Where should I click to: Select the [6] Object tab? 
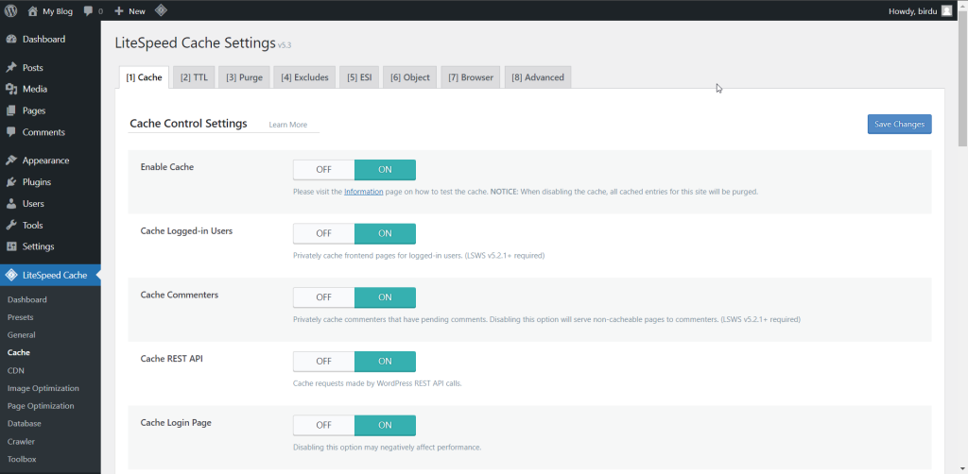tap(410, 77)
